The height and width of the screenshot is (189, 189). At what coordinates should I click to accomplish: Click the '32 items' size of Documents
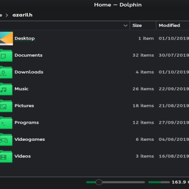click(143, 55)
